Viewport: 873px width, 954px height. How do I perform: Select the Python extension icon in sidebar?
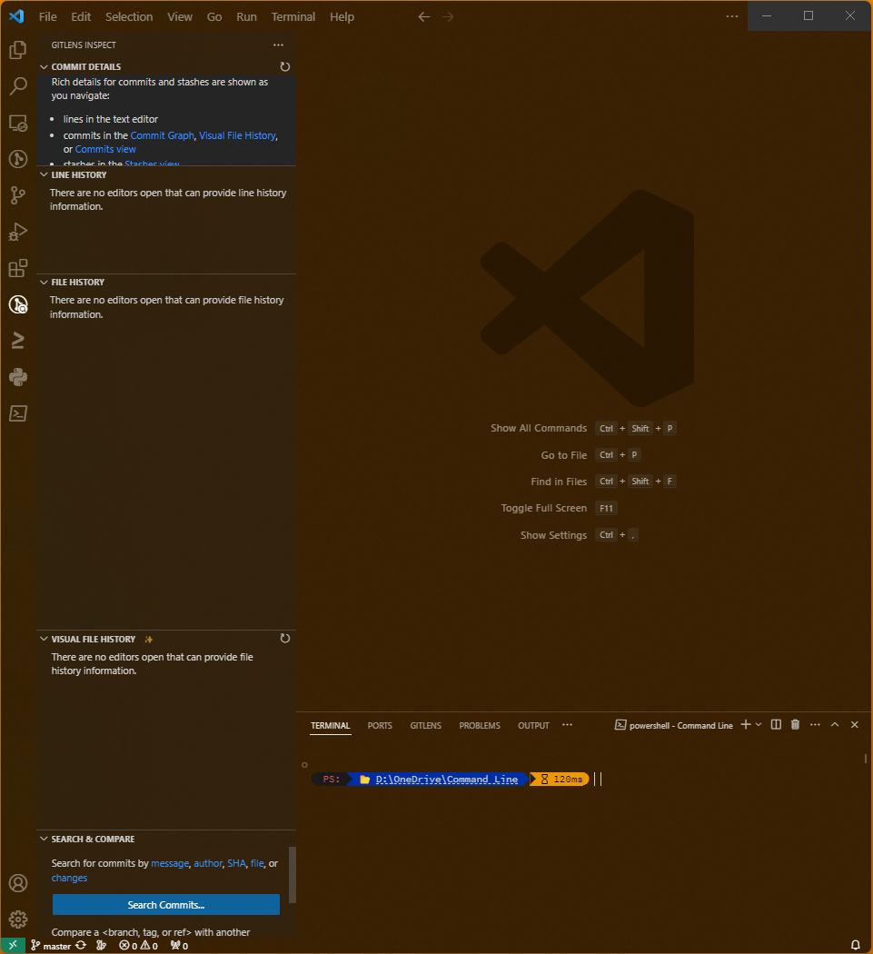17,377
